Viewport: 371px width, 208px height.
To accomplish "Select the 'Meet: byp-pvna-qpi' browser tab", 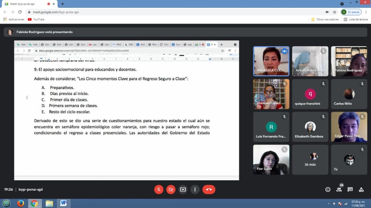I will click(26, 4).
